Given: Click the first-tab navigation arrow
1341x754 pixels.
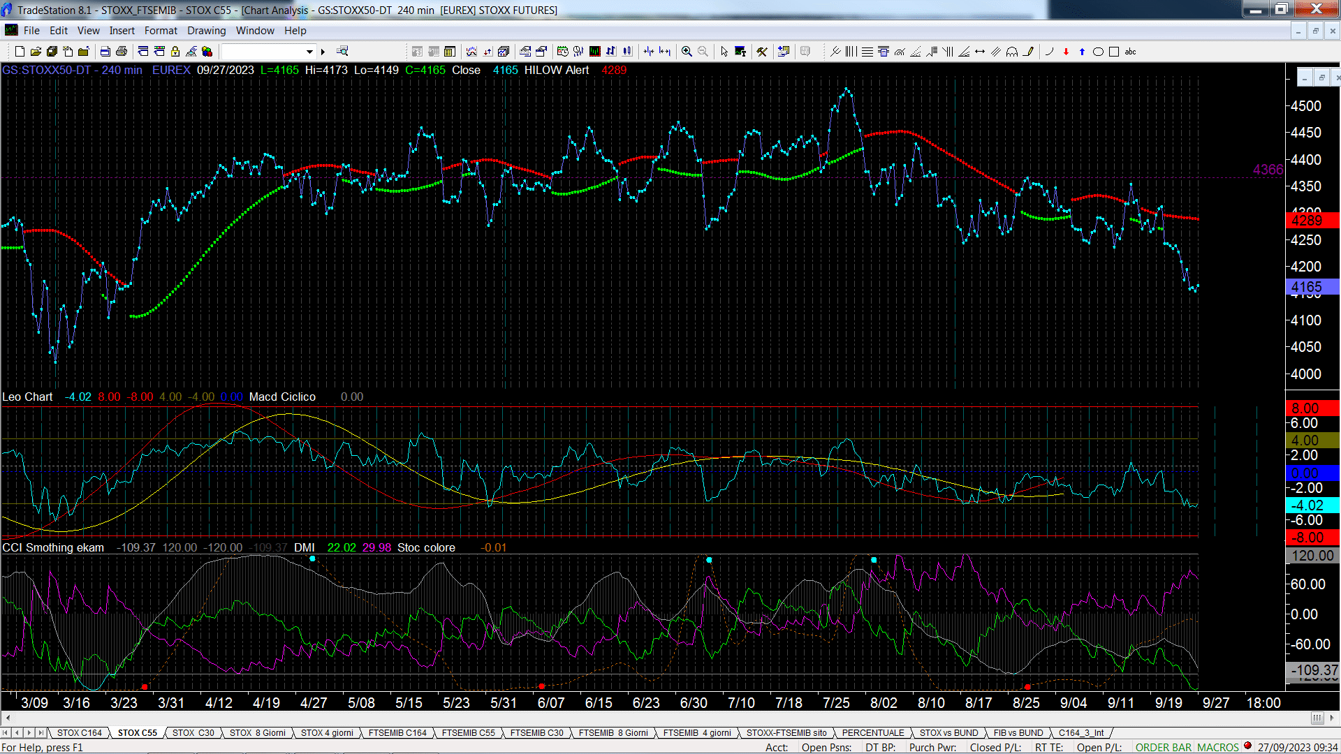Looking at the screenshot, I should point(6,733).
